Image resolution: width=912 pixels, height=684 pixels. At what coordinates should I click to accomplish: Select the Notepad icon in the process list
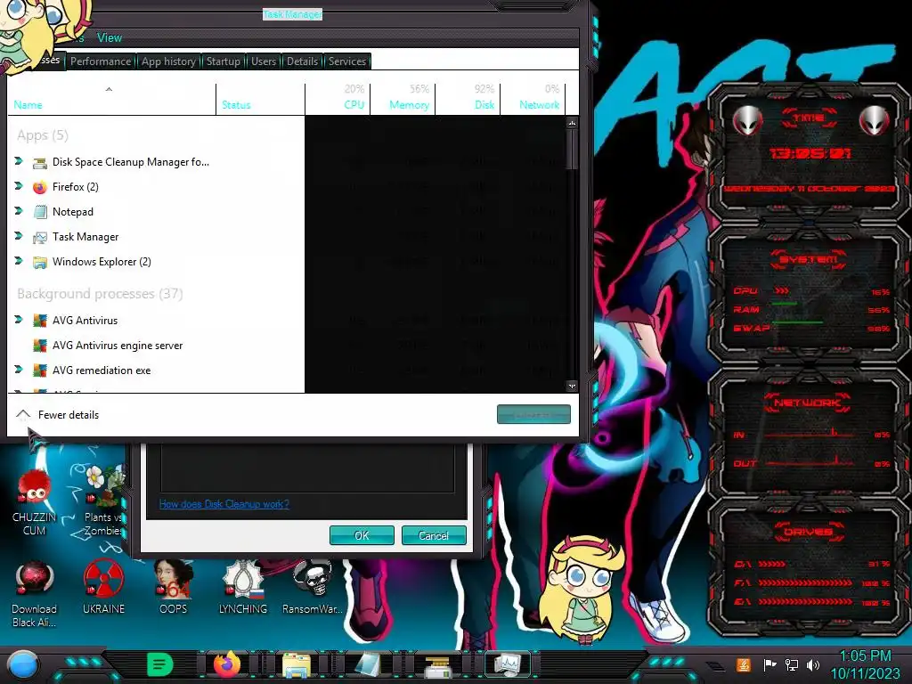click(x=39, y=212)
